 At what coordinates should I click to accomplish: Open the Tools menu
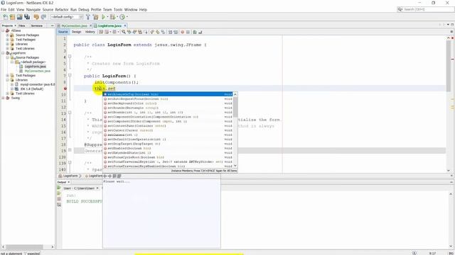coord(118,9)
